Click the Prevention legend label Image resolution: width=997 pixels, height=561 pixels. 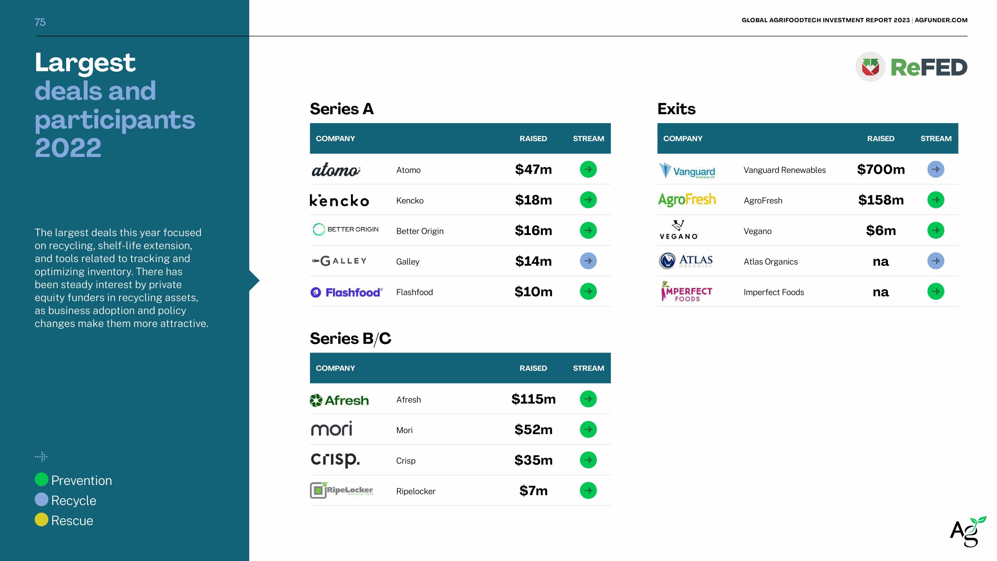pos(81,480)
